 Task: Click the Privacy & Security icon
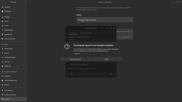[x=2, y=95]
